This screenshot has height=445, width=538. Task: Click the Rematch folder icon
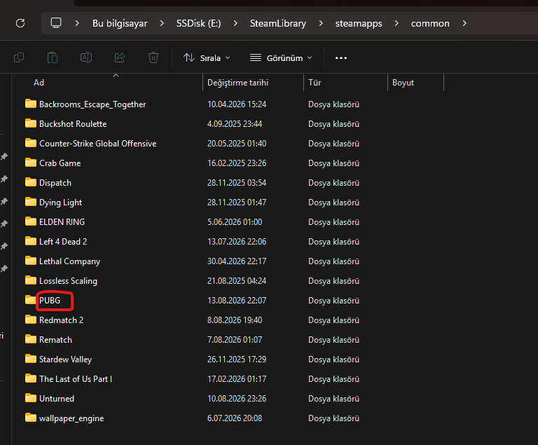tap(31, 339)
